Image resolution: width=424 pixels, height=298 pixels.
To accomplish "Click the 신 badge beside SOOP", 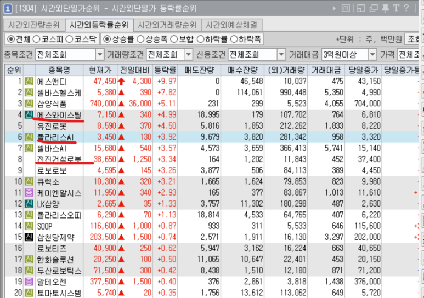I will (x=29, y=226).
